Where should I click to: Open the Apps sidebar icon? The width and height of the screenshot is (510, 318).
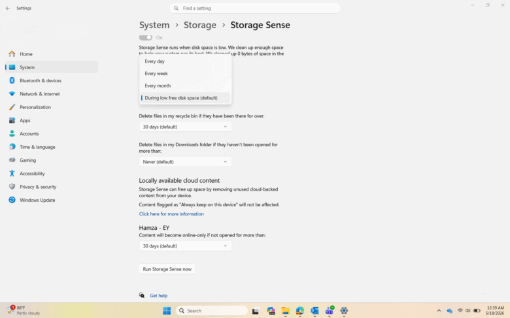click(12, 121)
